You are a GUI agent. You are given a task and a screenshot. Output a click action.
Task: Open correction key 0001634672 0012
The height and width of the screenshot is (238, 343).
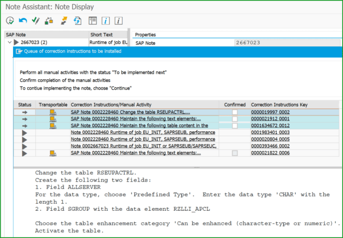point(270,126)
